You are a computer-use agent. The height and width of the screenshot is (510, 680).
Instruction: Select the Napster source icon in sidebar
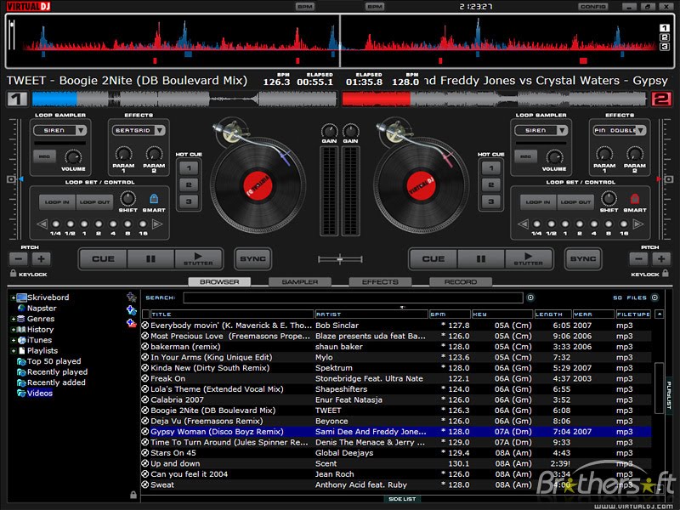point(22,309)
